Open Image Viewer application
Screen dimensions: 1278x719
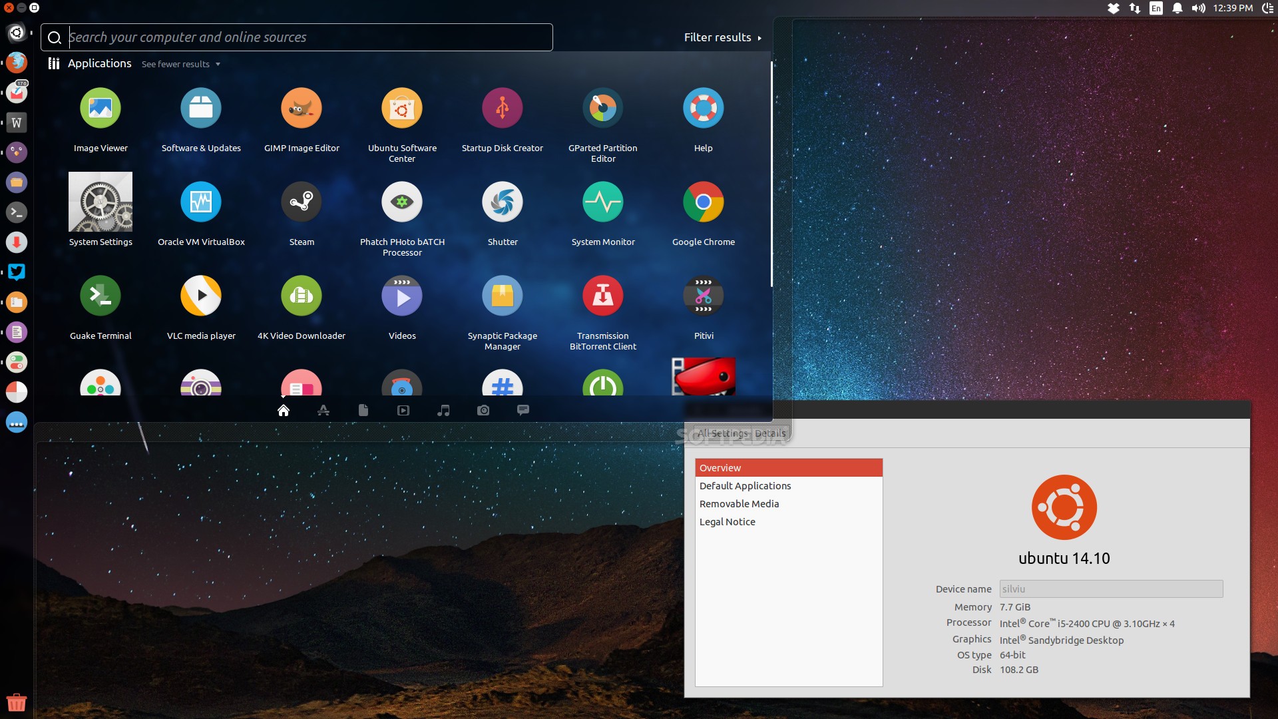(101, 108)
